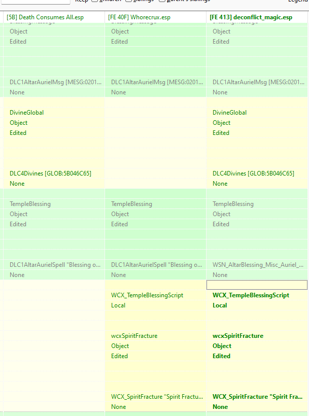
Task: Click None below WSN_AltarBlessing_Misc_Auriel cell
Action: pyautogui.click(x=220, y=275)
